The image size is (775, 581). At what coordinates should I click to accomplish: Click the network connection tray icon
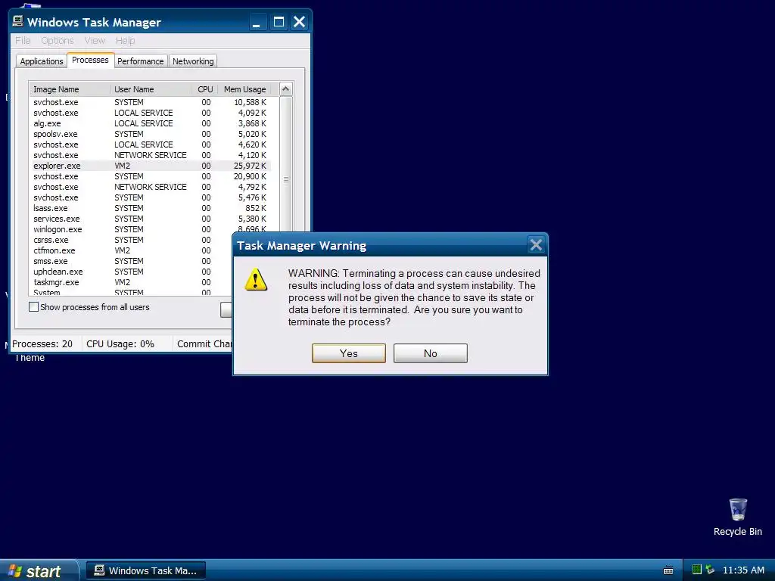(710, 570)
